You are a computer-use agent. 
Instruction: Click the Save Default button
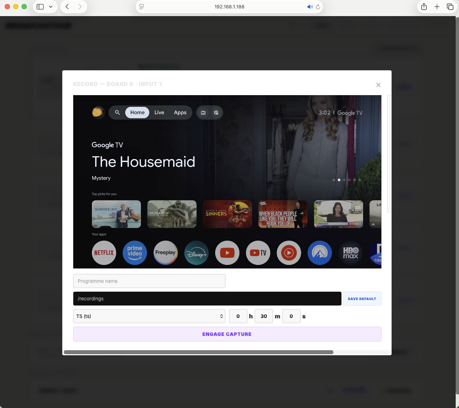[362, 299]
